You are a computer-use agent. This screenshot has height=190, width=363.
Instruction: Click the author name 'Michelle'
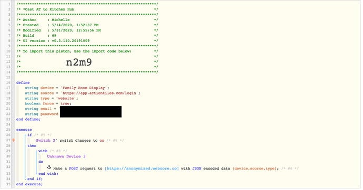(x=60, y=20)
